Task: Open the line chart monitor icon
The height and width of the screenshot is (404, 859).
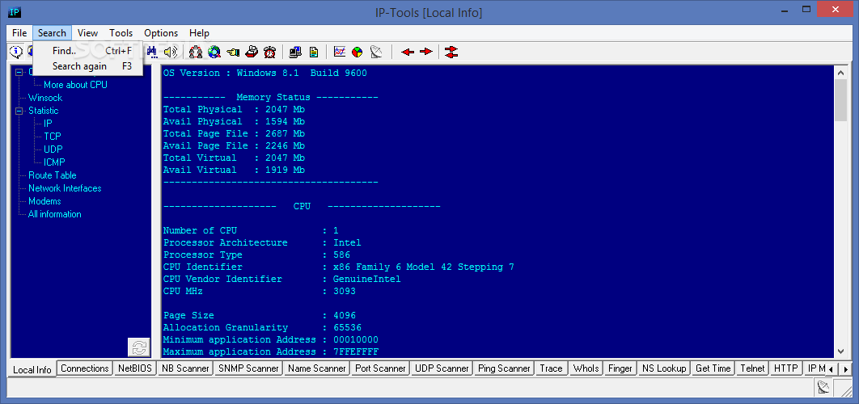Action: pyautogui.click(x=340, y=52)
